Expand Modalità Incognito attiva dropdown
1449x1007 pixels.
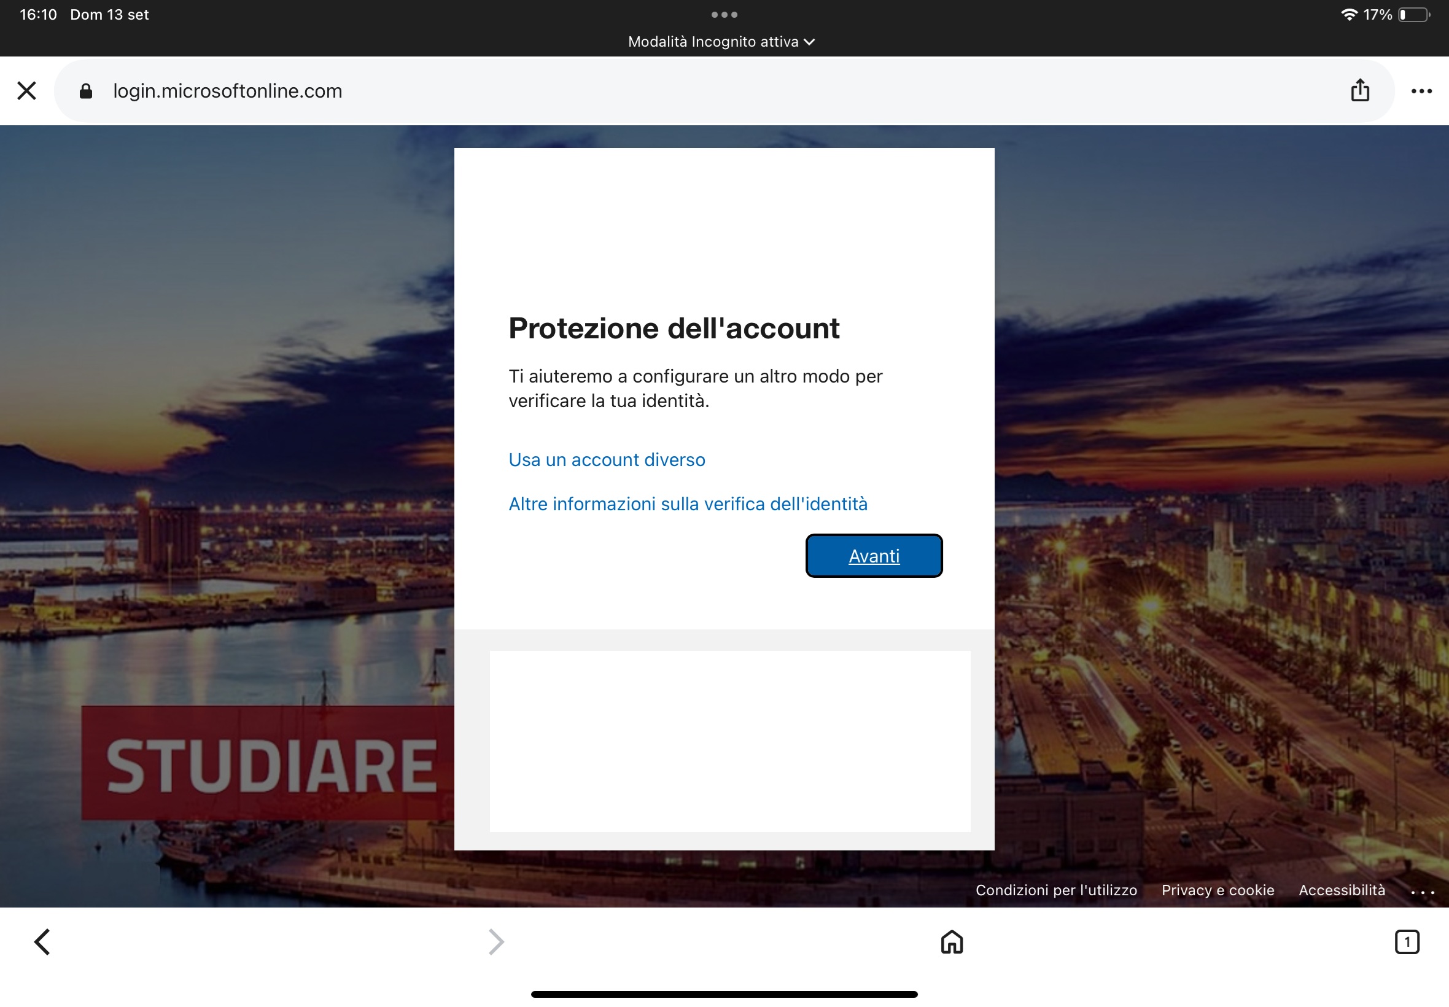(x=721, y=42)
